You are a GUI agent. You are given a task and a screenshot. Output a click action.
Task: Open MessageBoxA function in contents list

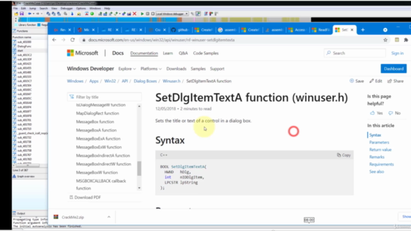click(96, 130)
